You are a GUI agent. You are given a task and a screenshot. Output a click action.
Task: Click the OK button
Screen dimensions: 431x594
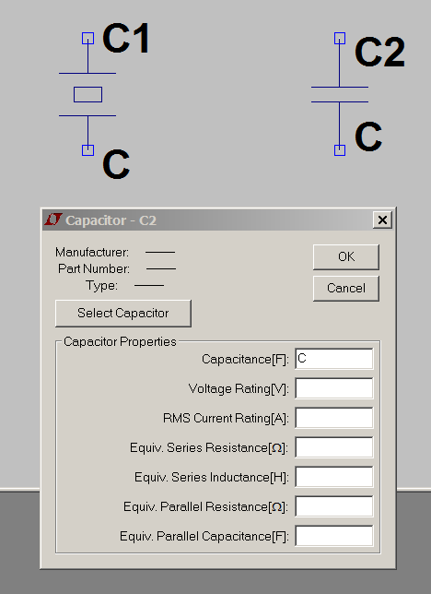346,256
